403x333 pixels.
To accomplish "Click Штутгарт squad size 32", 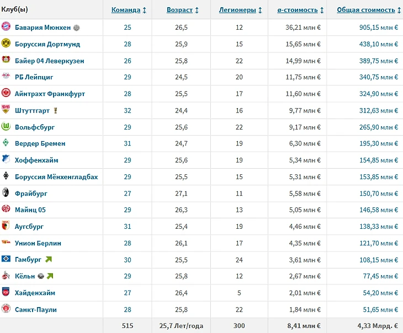I will pyautogui.click(x=128, y=110).
